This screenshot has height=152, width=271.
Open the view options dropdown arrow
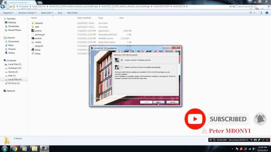pyautogui.click(x=254, y=13)
